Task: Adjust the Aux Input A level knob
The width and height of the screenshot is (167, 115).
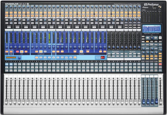Action: click(x=144, y=49)
